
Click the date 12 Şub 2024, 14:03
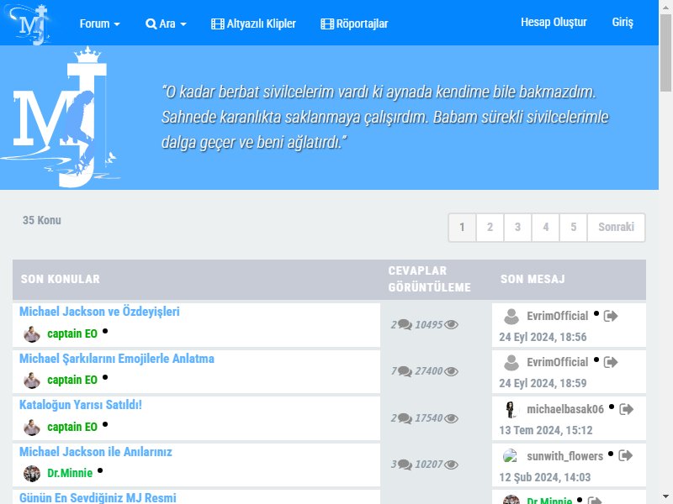point(544,477)
